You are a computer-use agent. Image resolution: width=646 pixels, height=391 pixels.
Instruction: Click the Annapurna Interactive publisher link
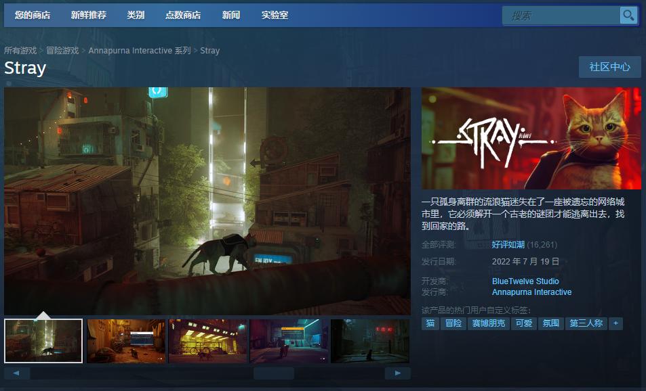pos(531,292)
